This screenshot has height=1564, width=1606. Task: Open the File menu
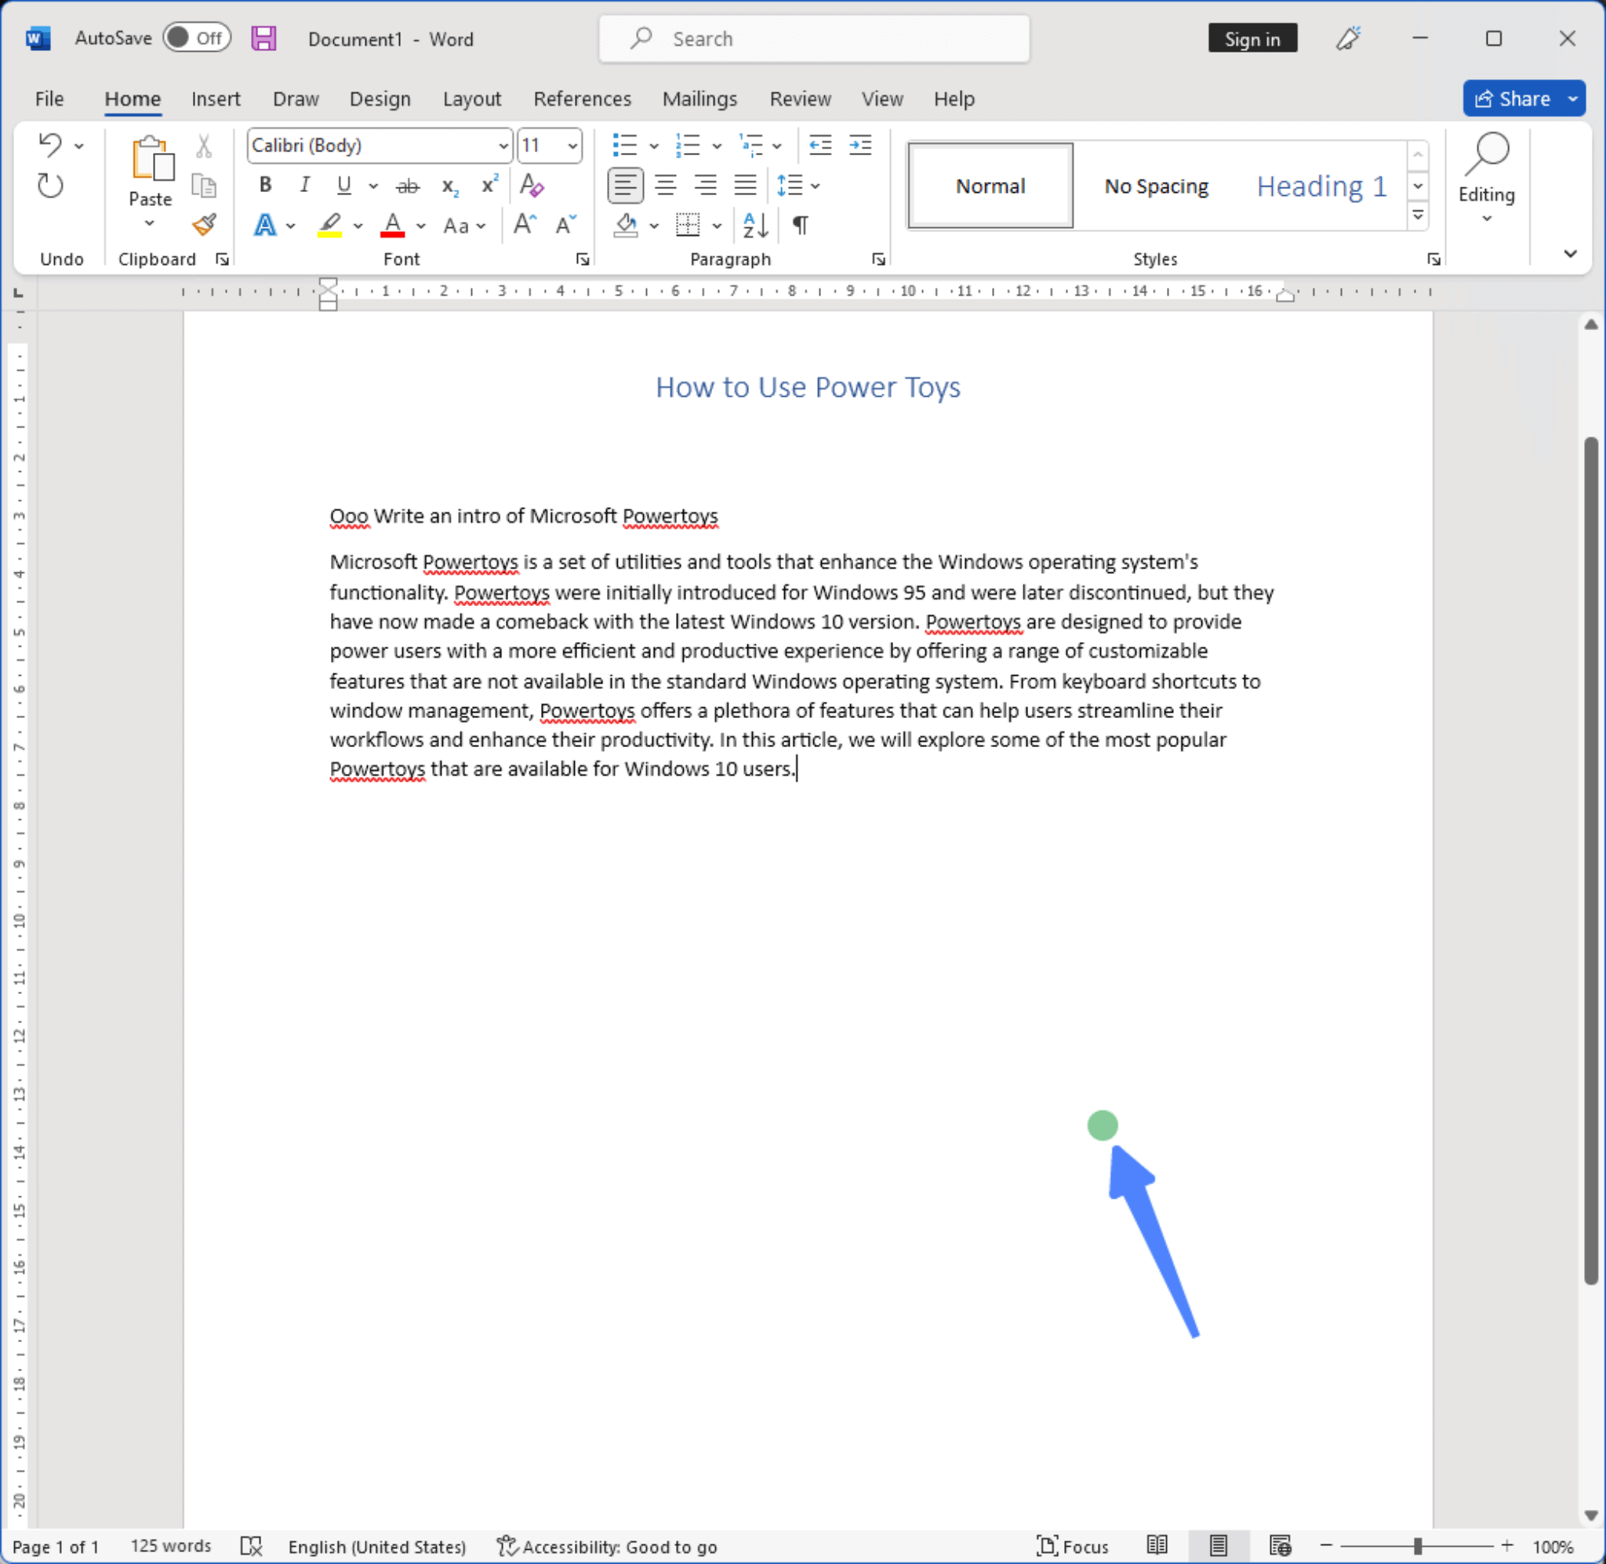[x=49, y=99]
